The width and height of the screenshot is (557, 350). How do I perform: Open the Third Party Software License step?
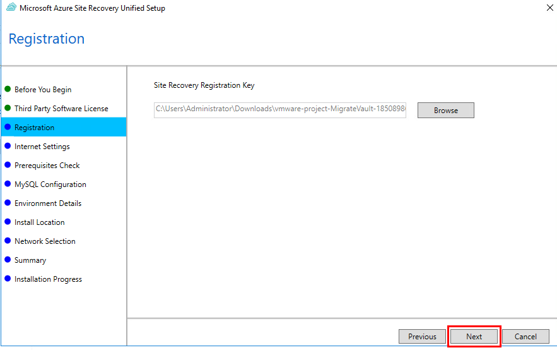61,109
